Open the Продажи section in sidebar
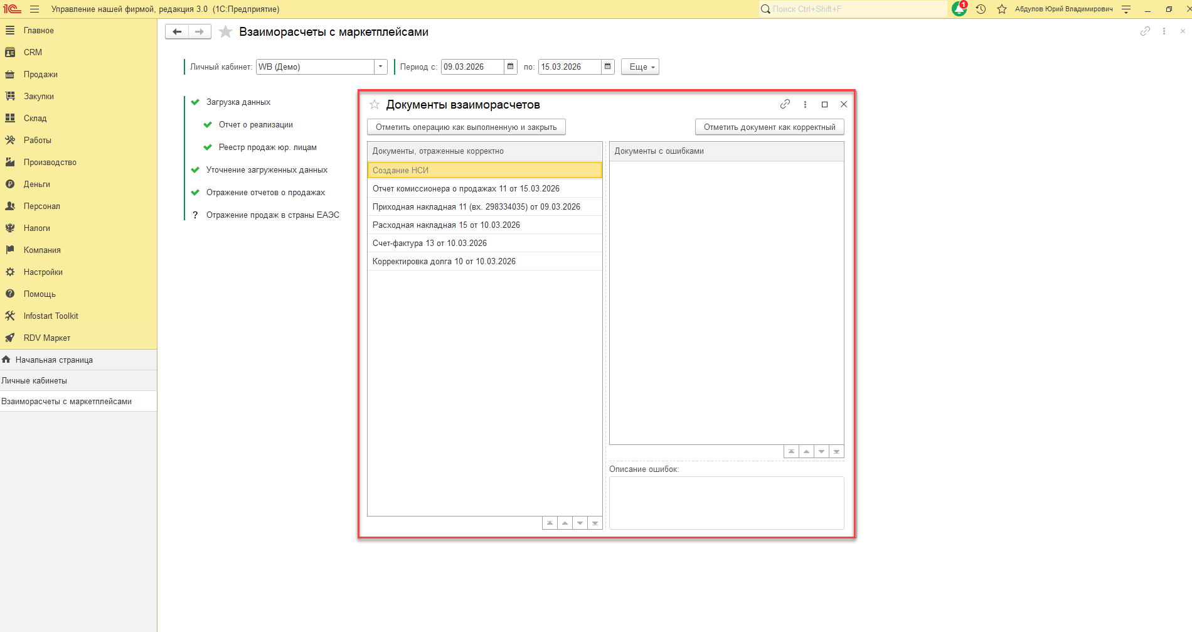The image size is (1192, 632). point(40,74)
